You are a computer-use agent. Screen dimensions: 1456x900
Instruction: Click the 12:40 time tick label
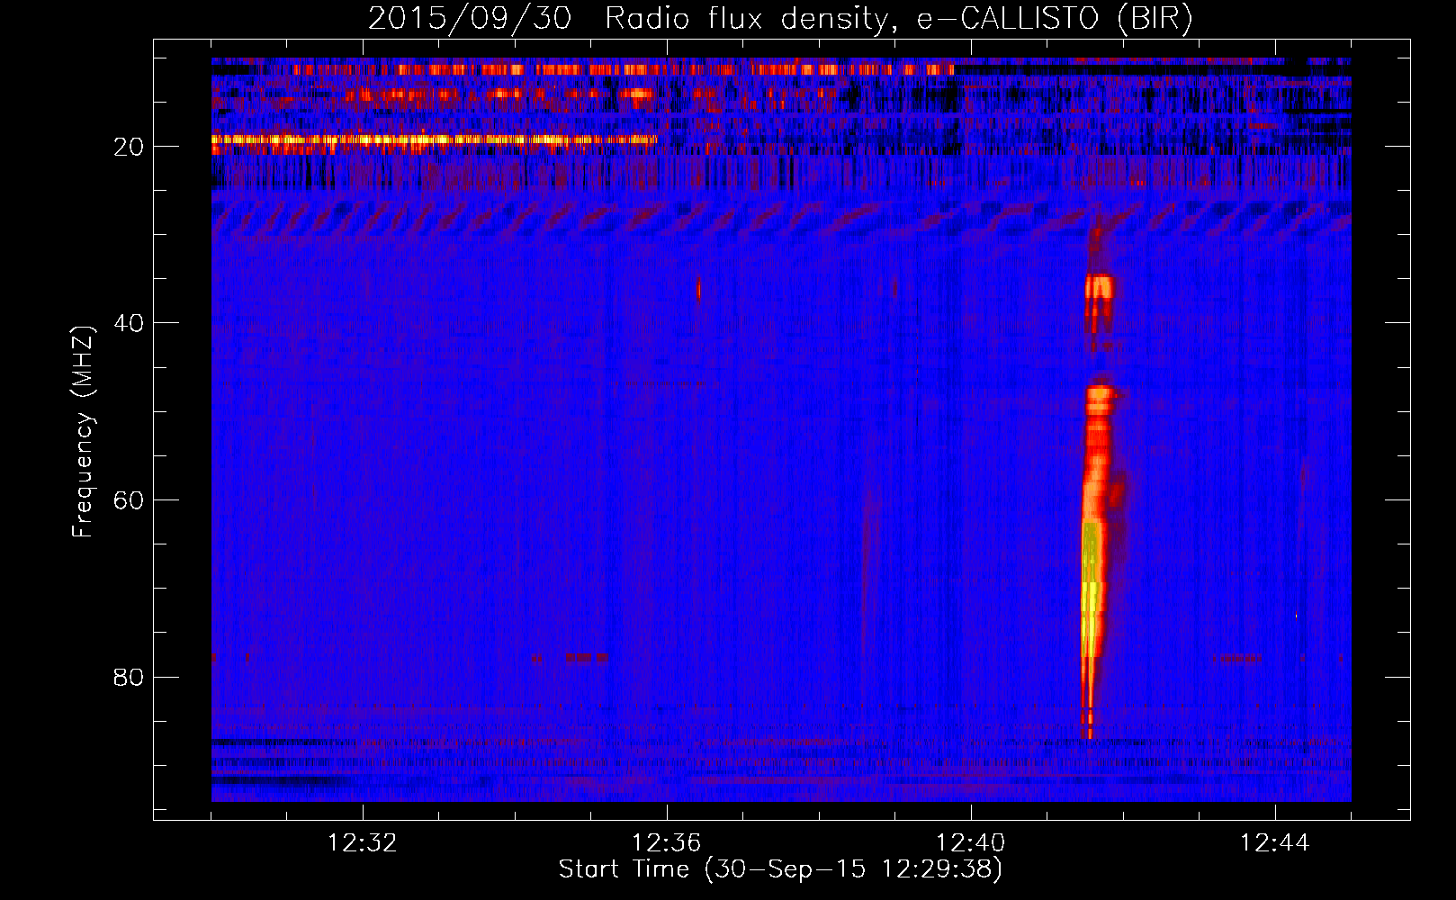(971, 843)
